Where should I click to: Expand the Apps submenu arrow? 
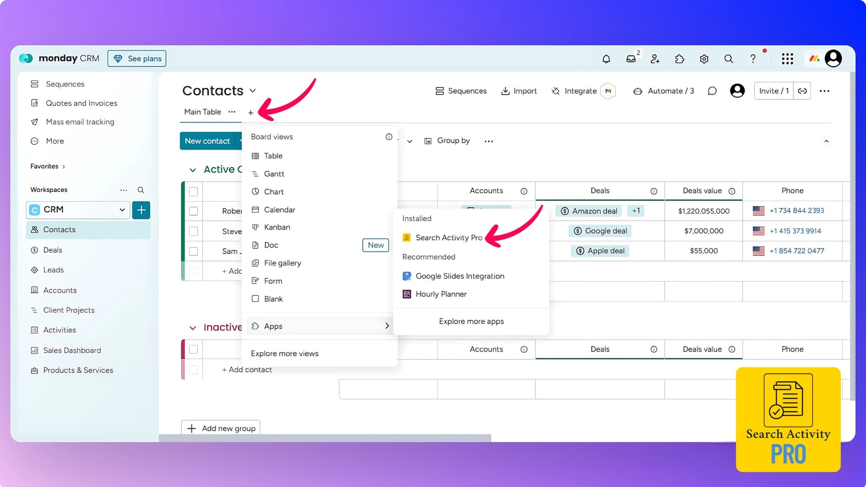[387, 326]
